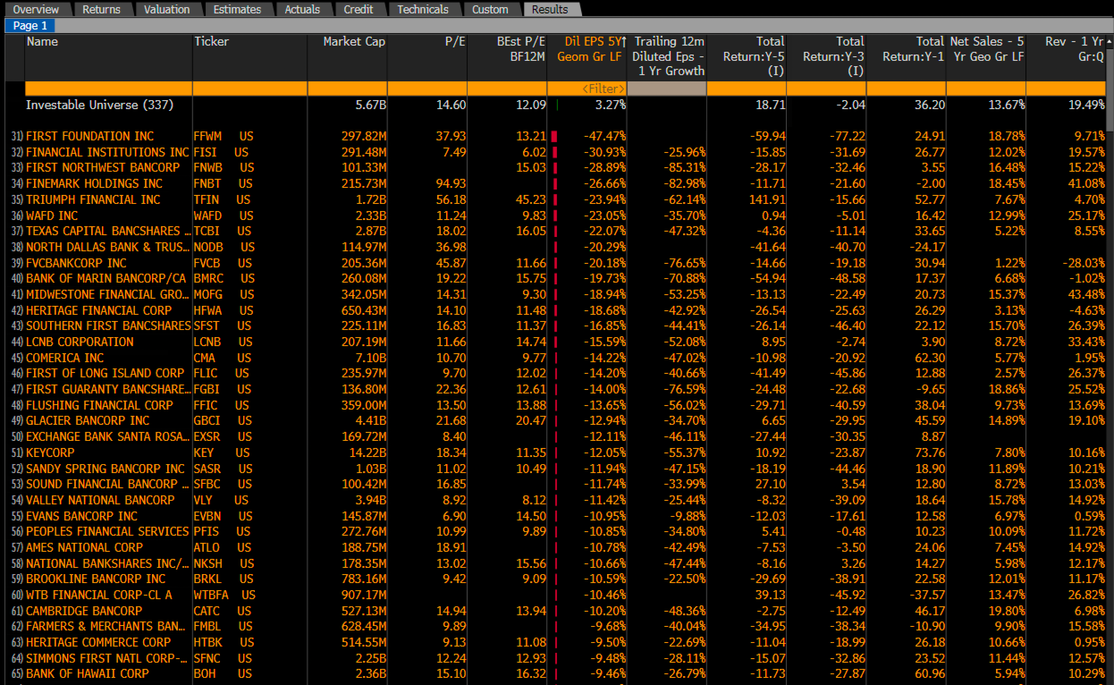Sort by Net Sales 5 Yr Geo Gr header

point(986,57)
